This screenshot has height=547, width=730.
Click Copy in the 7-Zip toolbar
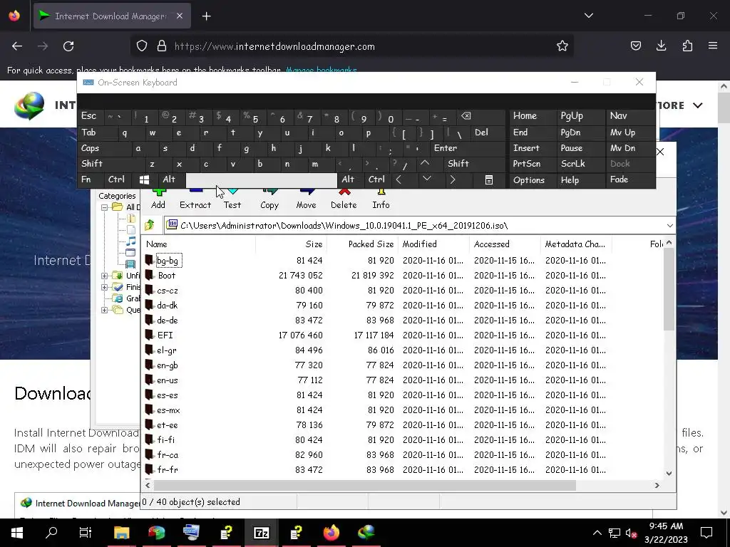click(x=269, y=199)
